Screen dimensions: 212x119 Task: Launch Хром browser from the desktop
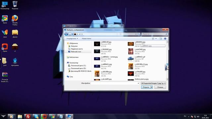coord(5,20)
